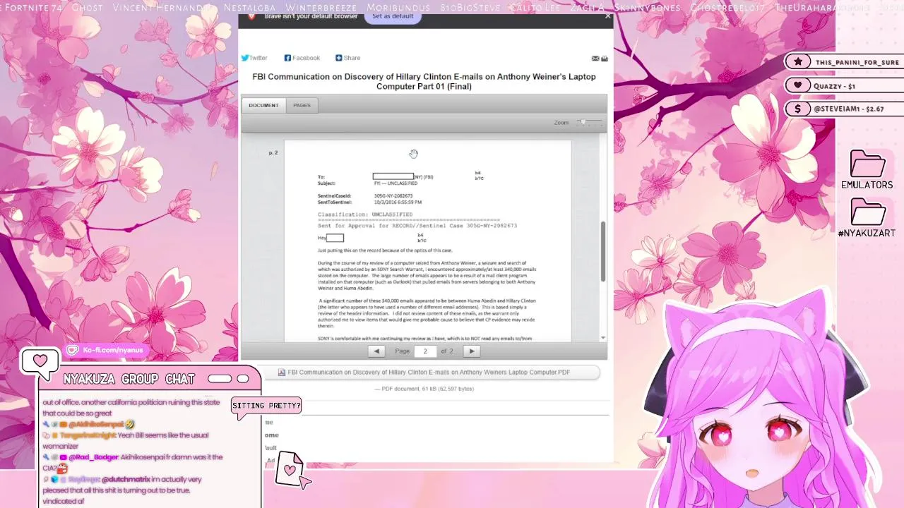The width and height of the screenshot is (904, 508).
Task: Go to previous page arrow button
Action: click(376, 351)
